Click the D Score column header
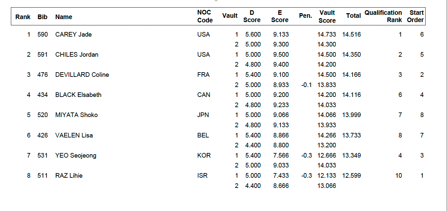This screenshot has width=447, height=211. click(252, 16)
